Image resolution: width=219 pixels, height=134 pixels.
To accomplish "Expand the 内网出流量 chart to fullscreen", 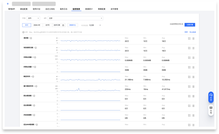I will pyautogui.click(x=189, y=68).
